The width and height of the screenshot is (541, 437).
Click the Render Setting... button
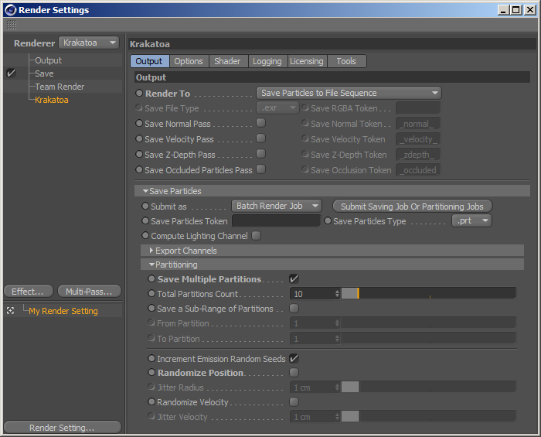coord(63,428)
